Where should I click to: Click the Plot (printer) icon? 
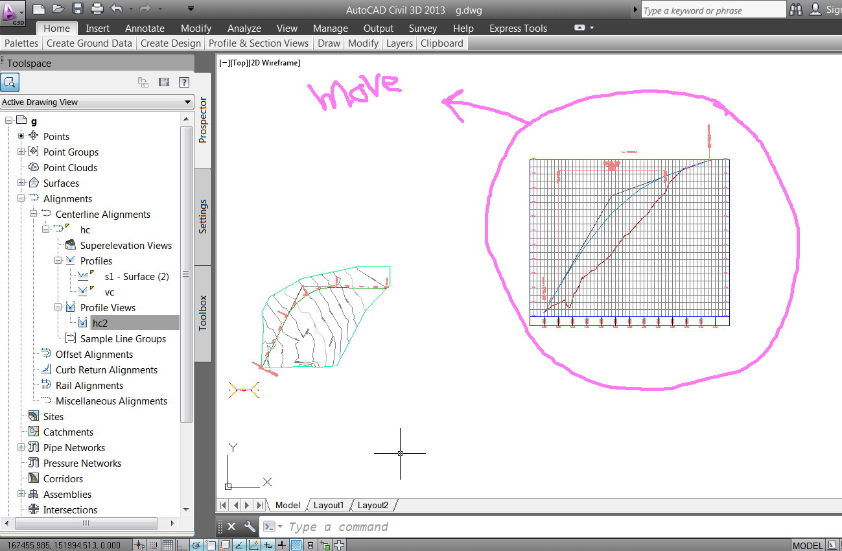coord(97,9)
